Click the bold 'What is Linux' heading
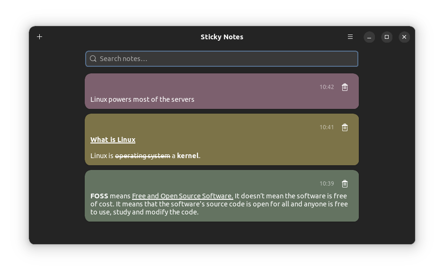This screenshot has height=276, width=444. tap(113, 140)
